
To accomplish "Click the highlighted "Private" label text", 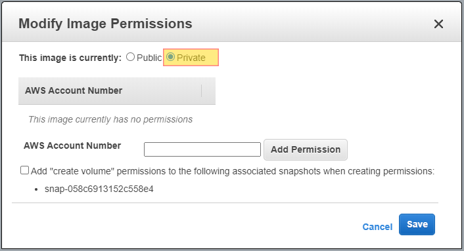I will pyautogui.click(x=191, y=58).
